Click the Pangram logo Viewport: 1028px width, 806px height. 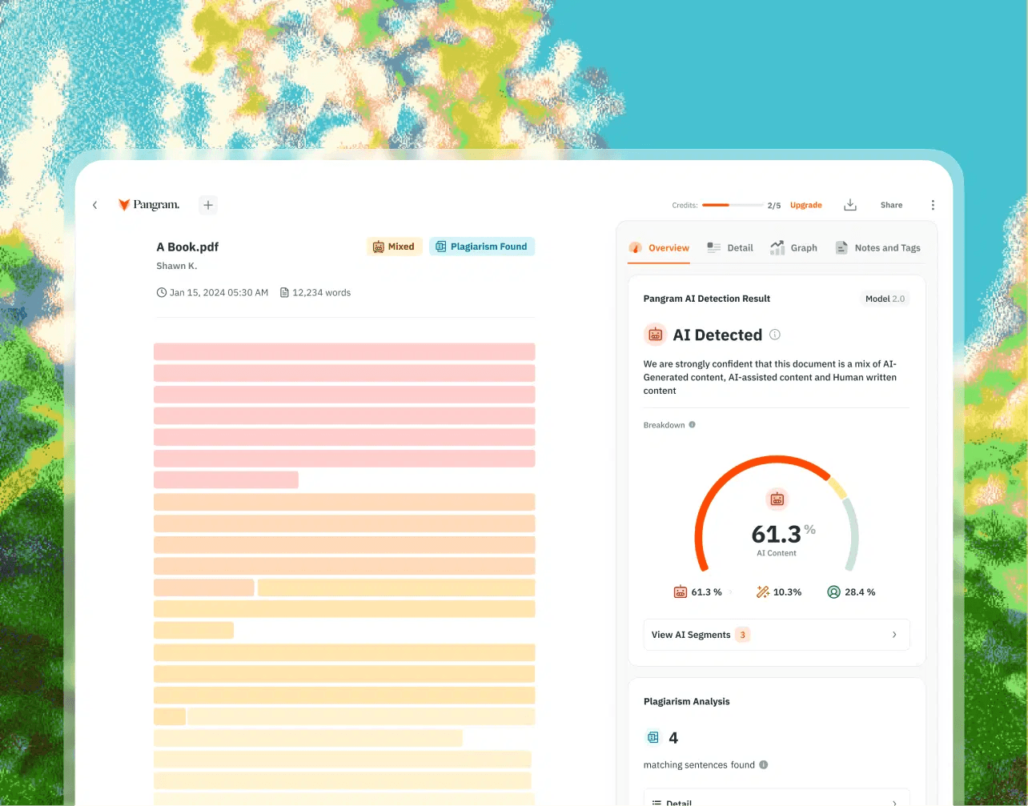click(x=149, y=205)
